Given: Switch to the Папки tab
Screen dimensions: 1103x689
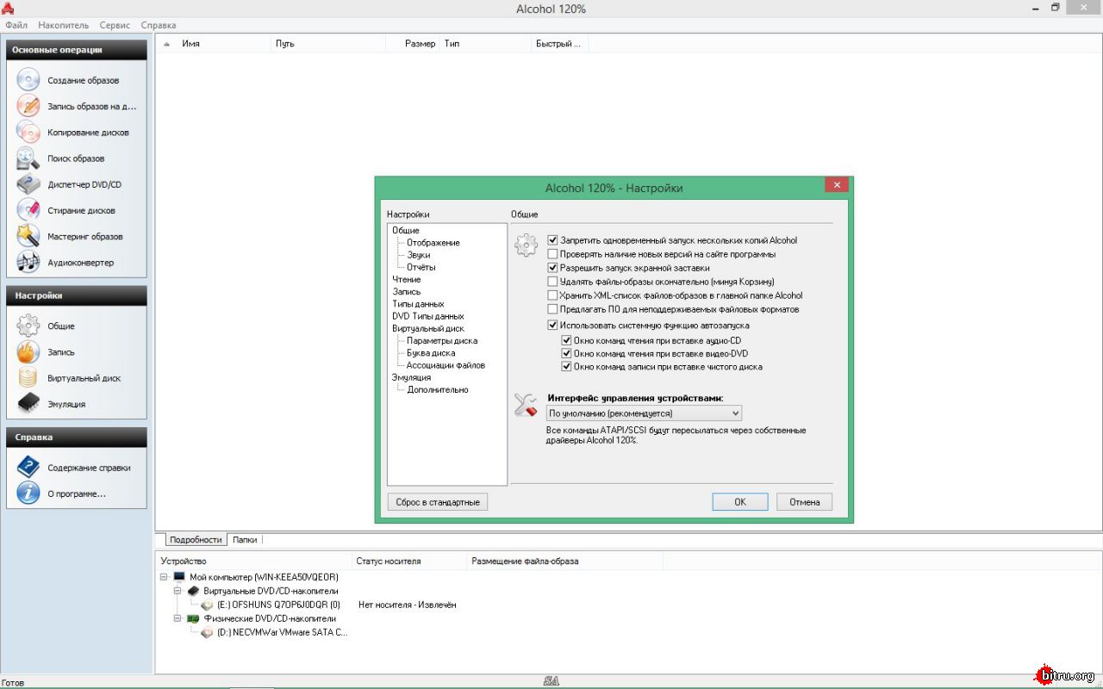Looking at the screenshot, I should tap(245, 539).
